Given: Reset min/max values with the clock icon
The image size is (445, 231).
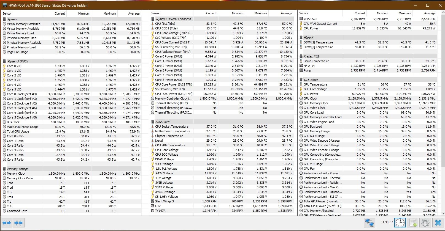Looking at the screenshot, I should coord(400,222).
